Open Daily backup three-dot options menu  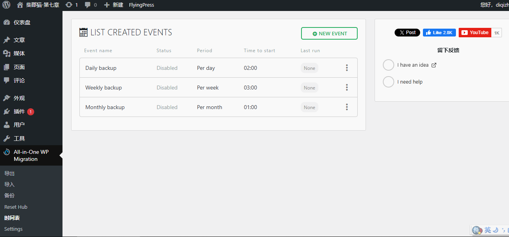(x=347, y=68)
